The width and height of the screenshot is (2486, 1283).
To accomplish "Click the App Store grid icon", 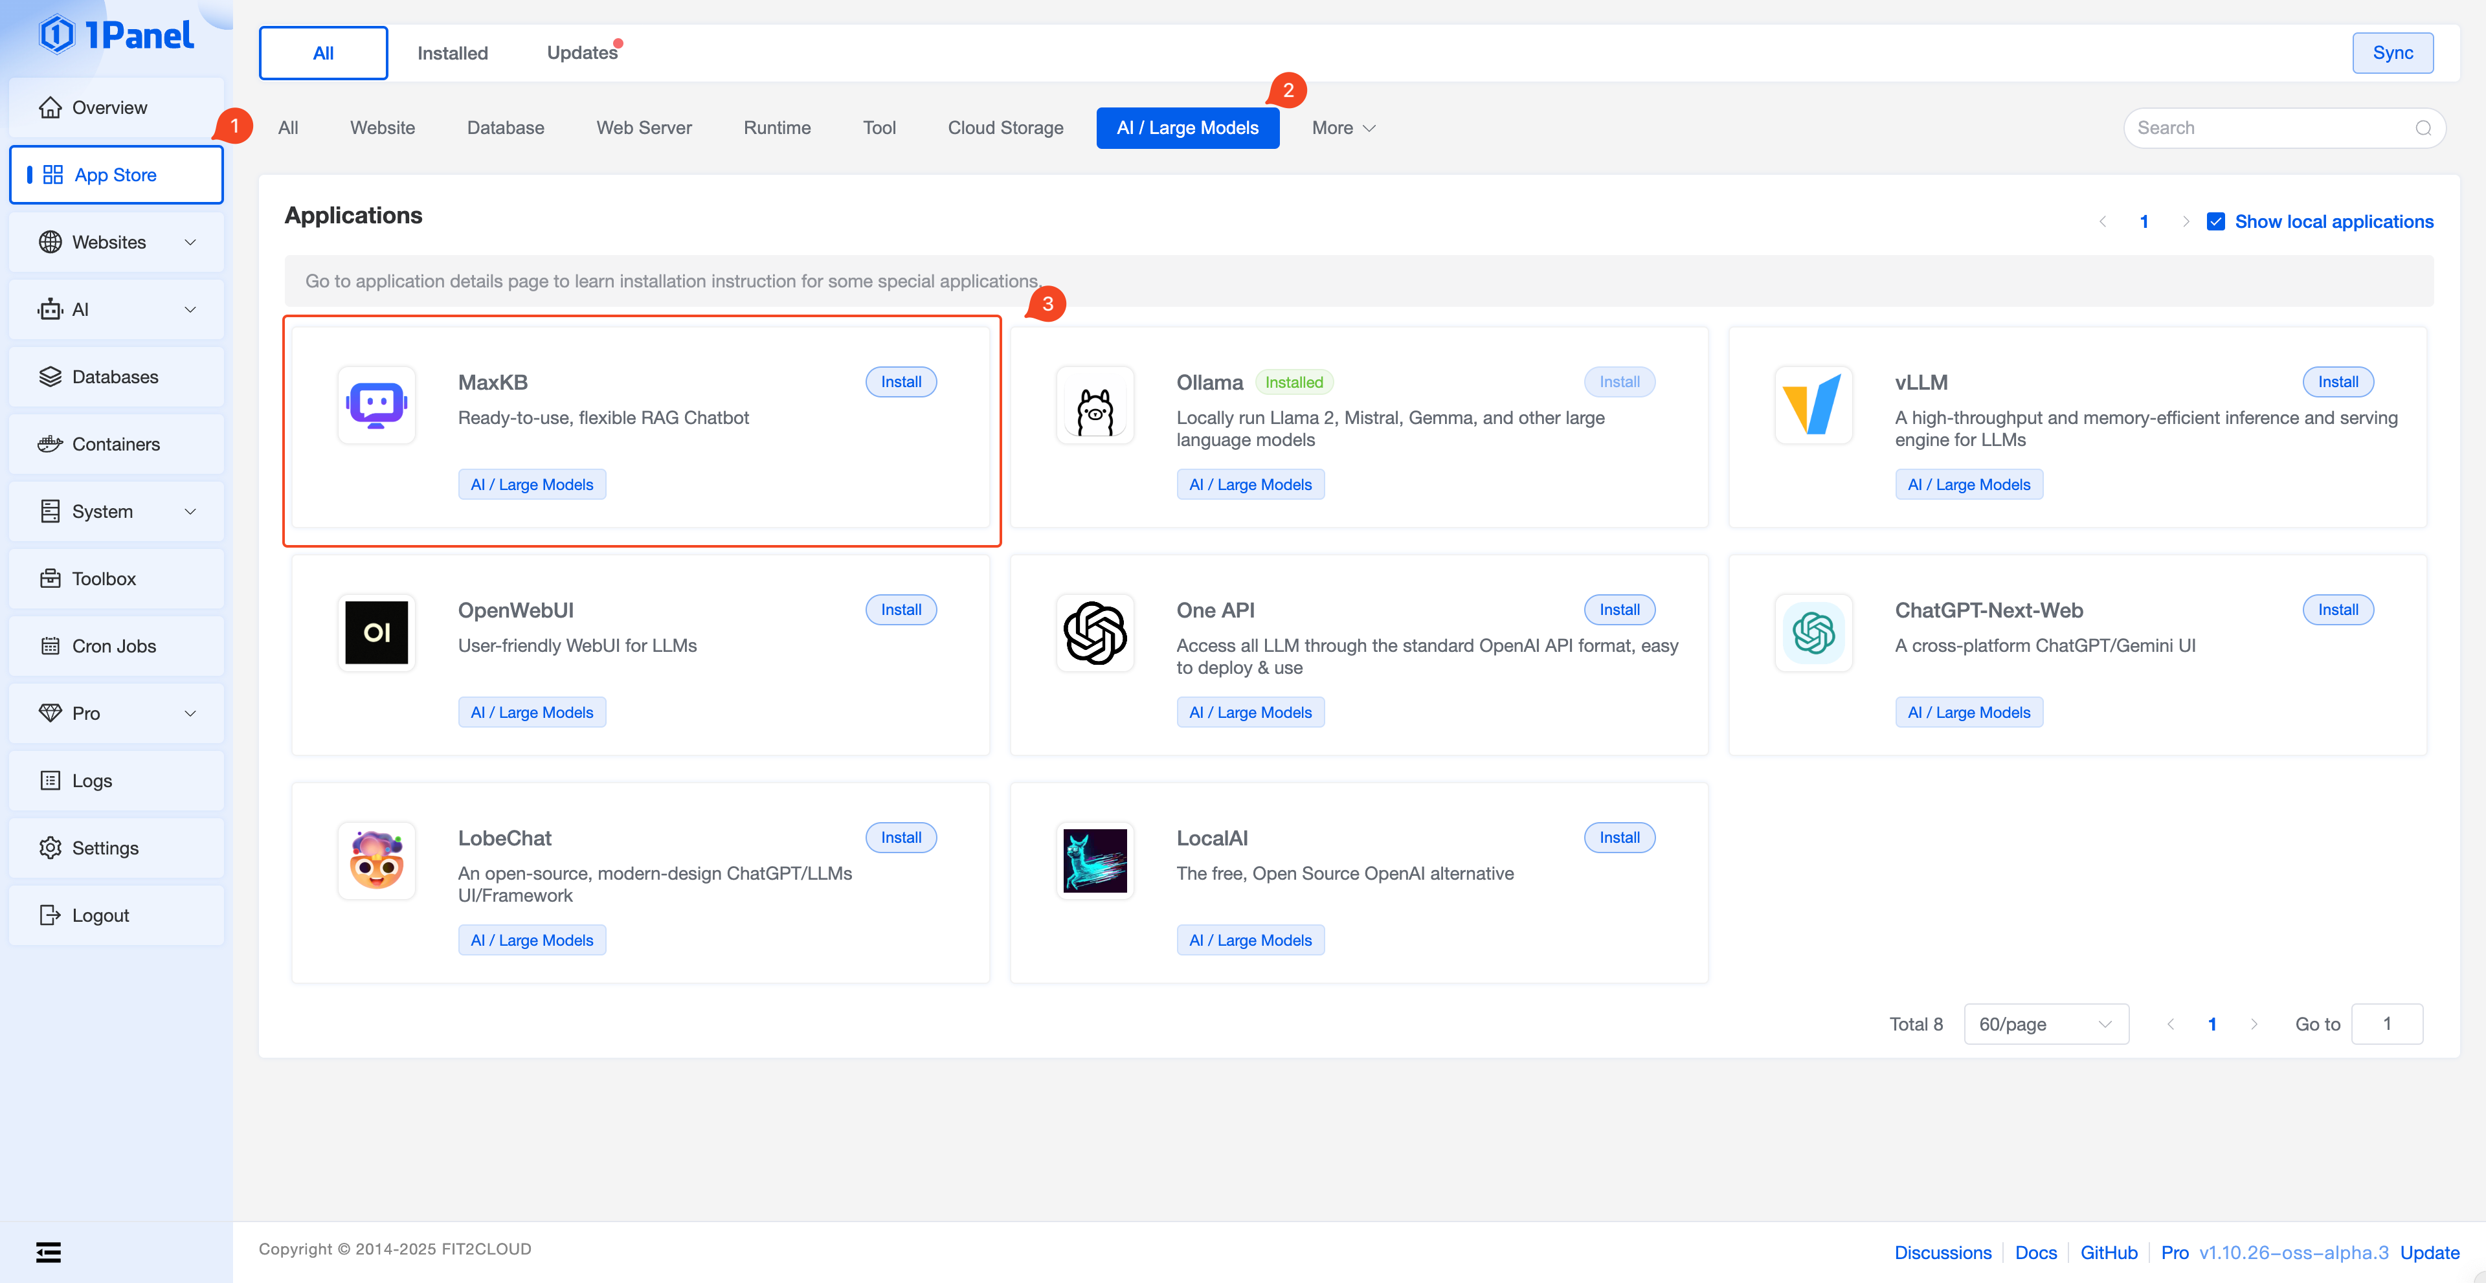I will click(53, 175).
